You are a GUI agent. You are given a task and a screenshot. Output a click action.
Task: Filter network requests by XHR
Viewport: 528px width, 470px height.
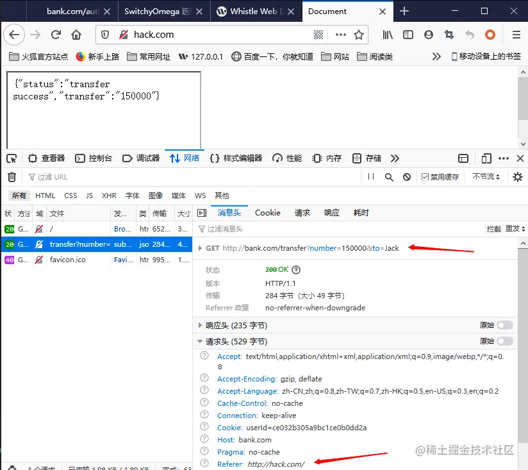[x=109, y=196]
